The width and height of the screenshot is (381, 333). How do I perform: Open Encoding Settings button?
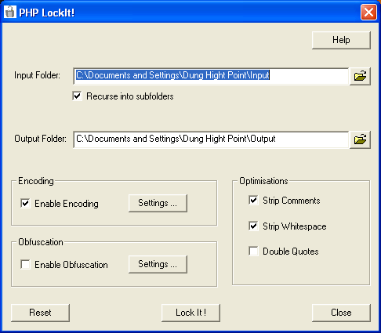click(158, 203)
